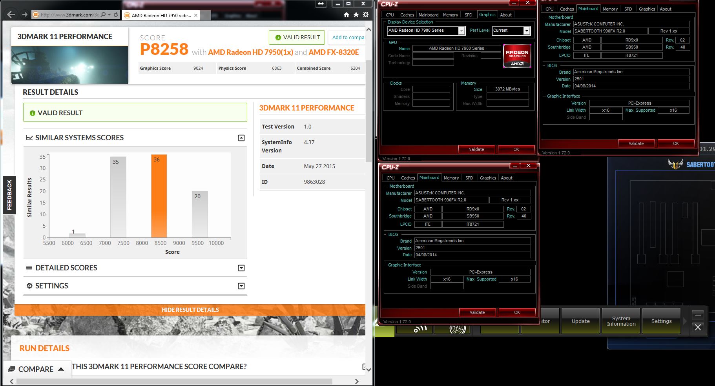Expand the Settings section
715x386 pixels.
[241, 286]
